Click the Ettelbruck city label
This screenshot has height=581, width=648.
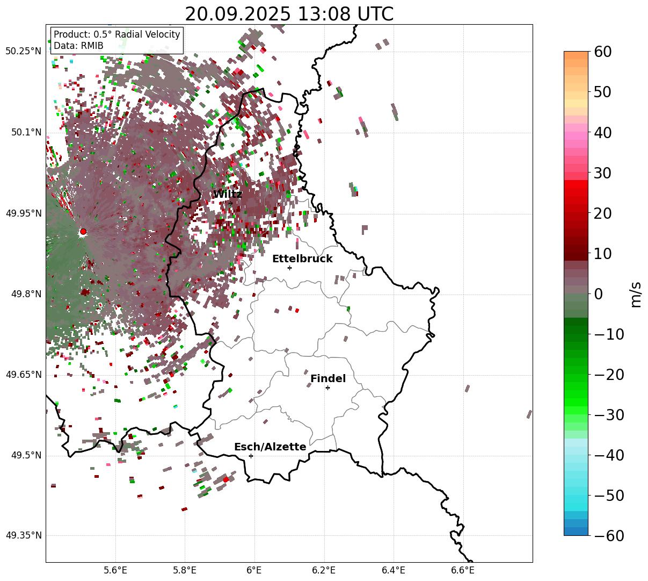click(302, 259)
